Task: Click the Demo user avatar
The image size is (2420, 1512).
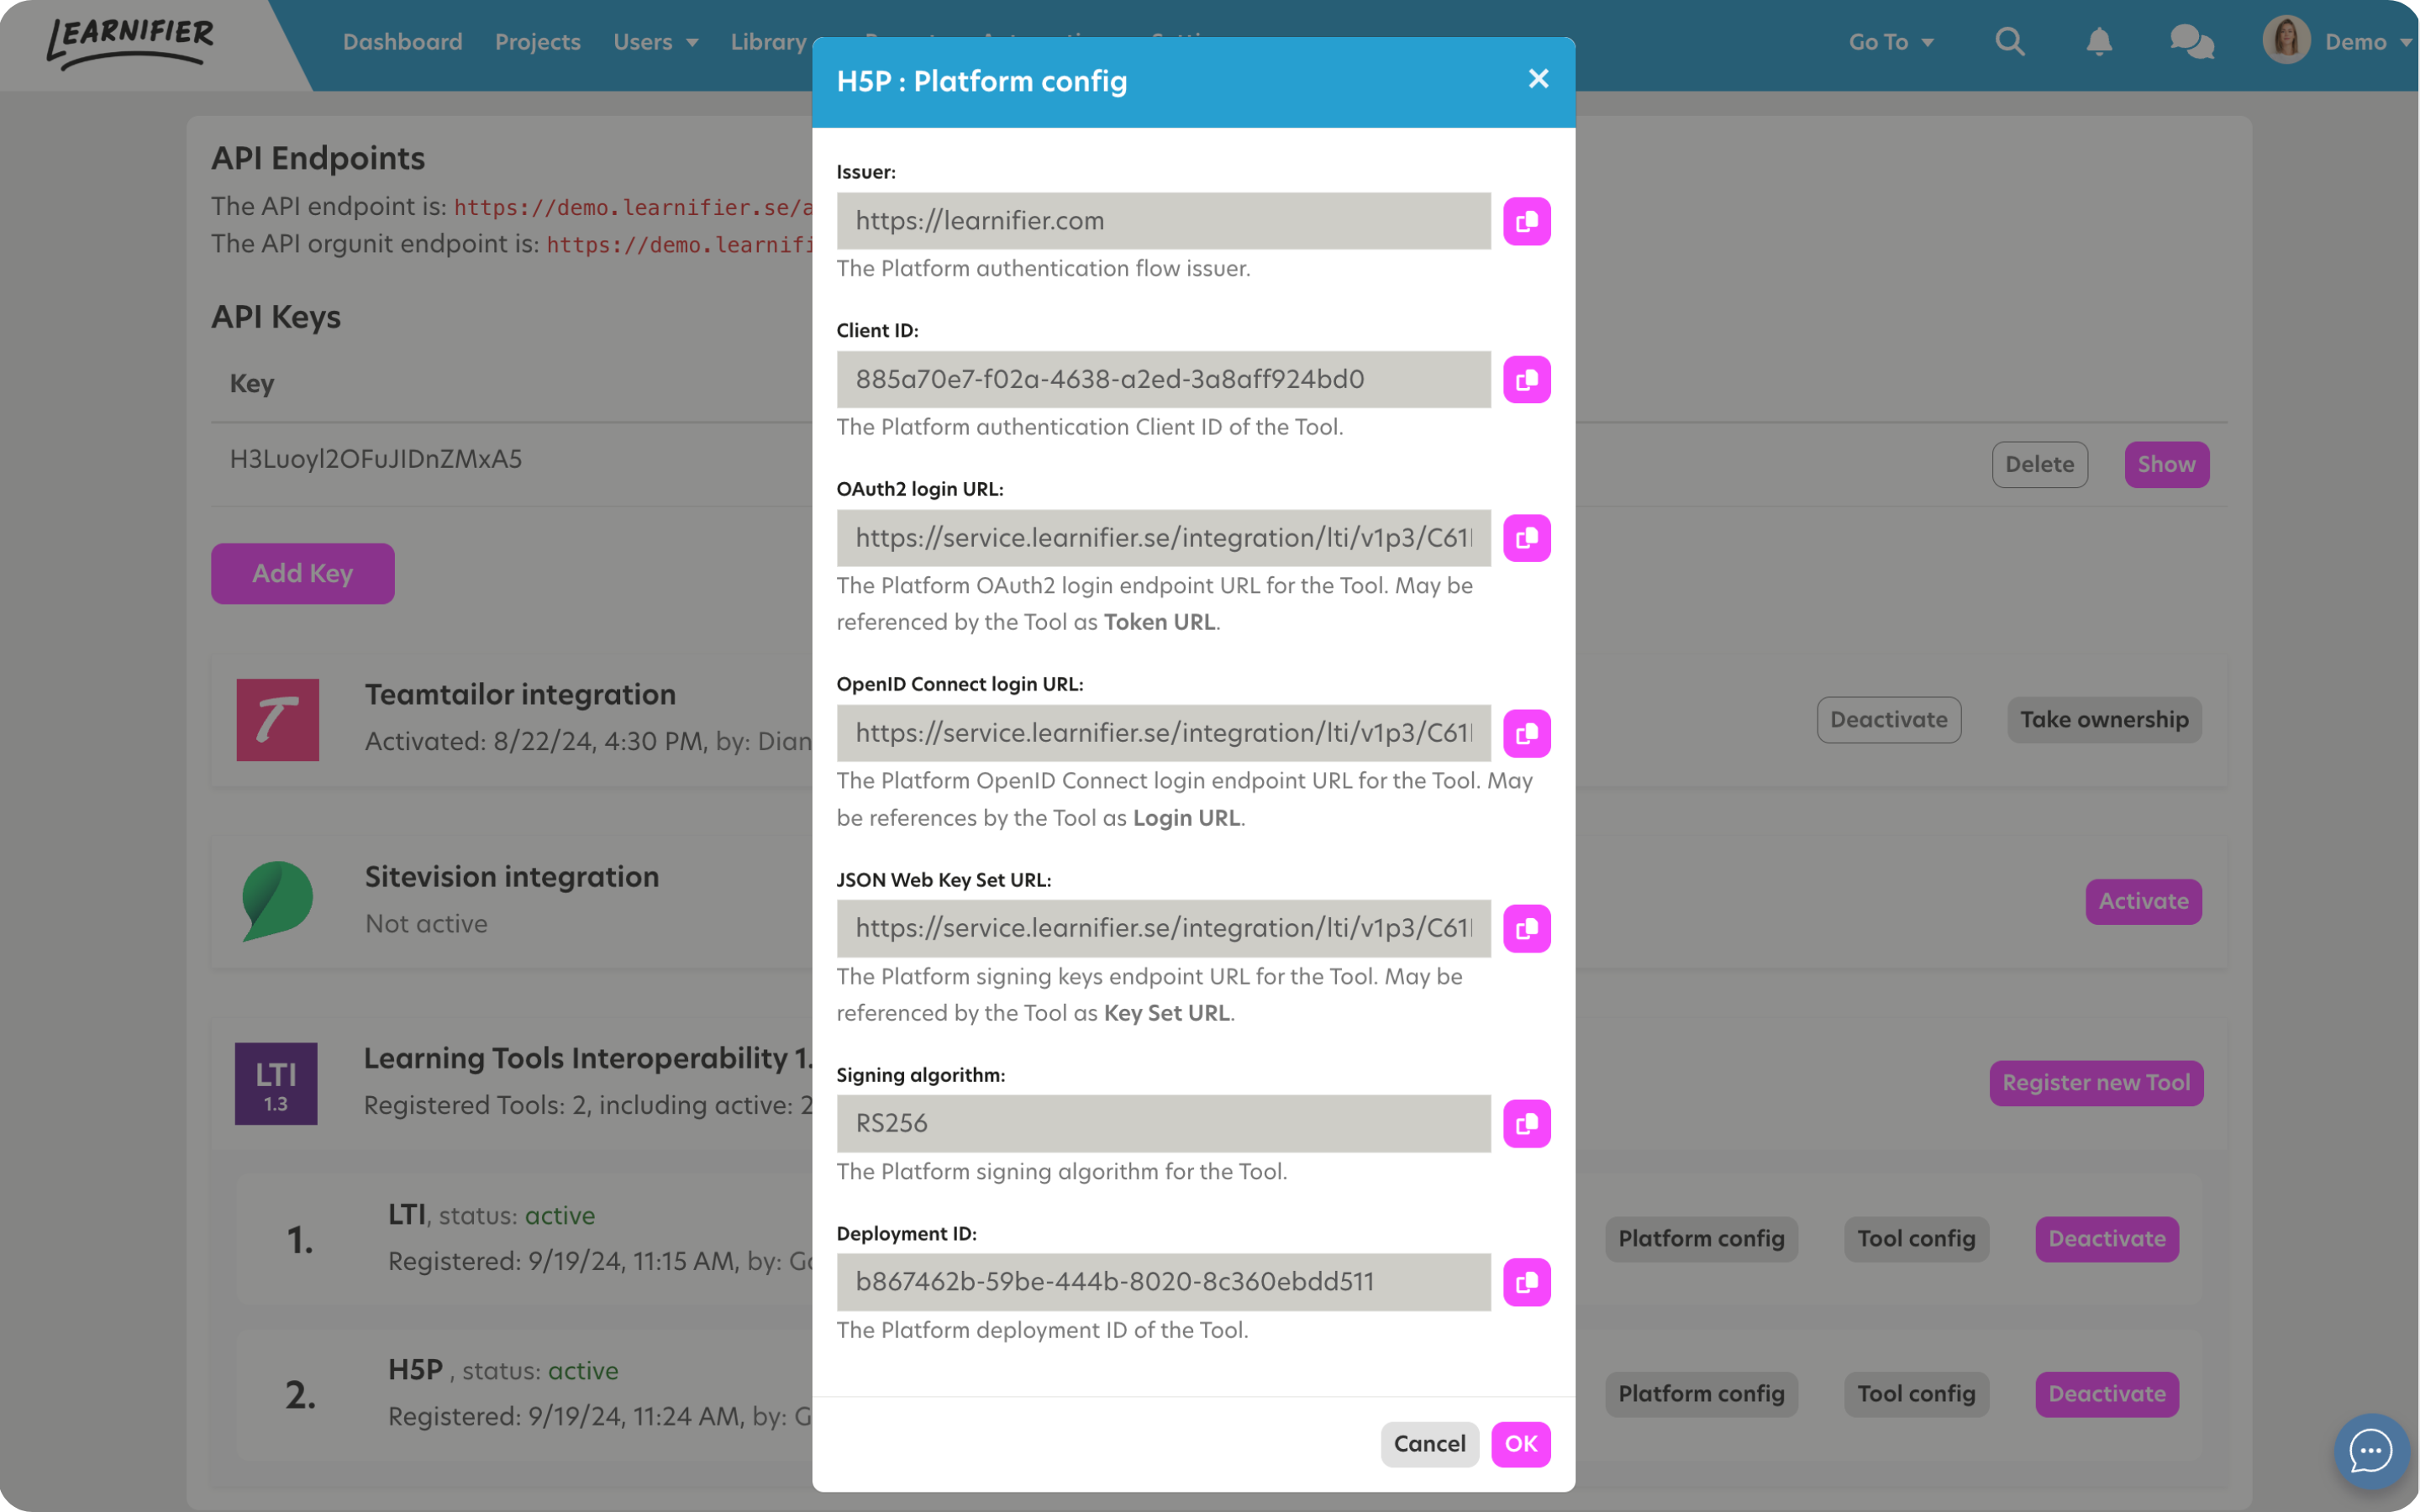Action: [x=2286, y=40]
